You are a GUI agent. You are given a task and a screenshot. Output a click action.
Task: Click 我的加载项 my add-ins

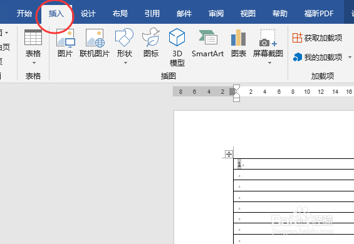(x=318, y=58)
